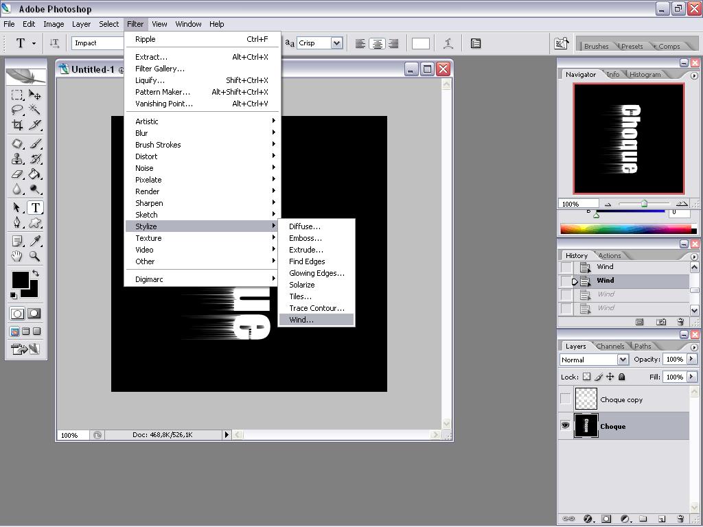Click Liquify in the Filter menu
703x527 pixels.
click(x=203, y=80)
